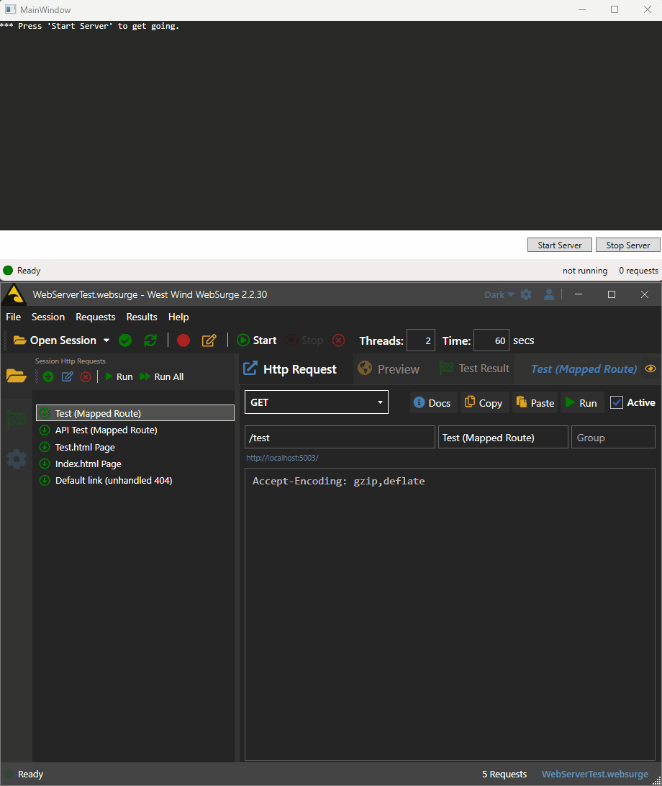The width and height of the screenshot is (662, 786).
Task: Run the request from the editor toolbar
Action: (x=582, y=402)
